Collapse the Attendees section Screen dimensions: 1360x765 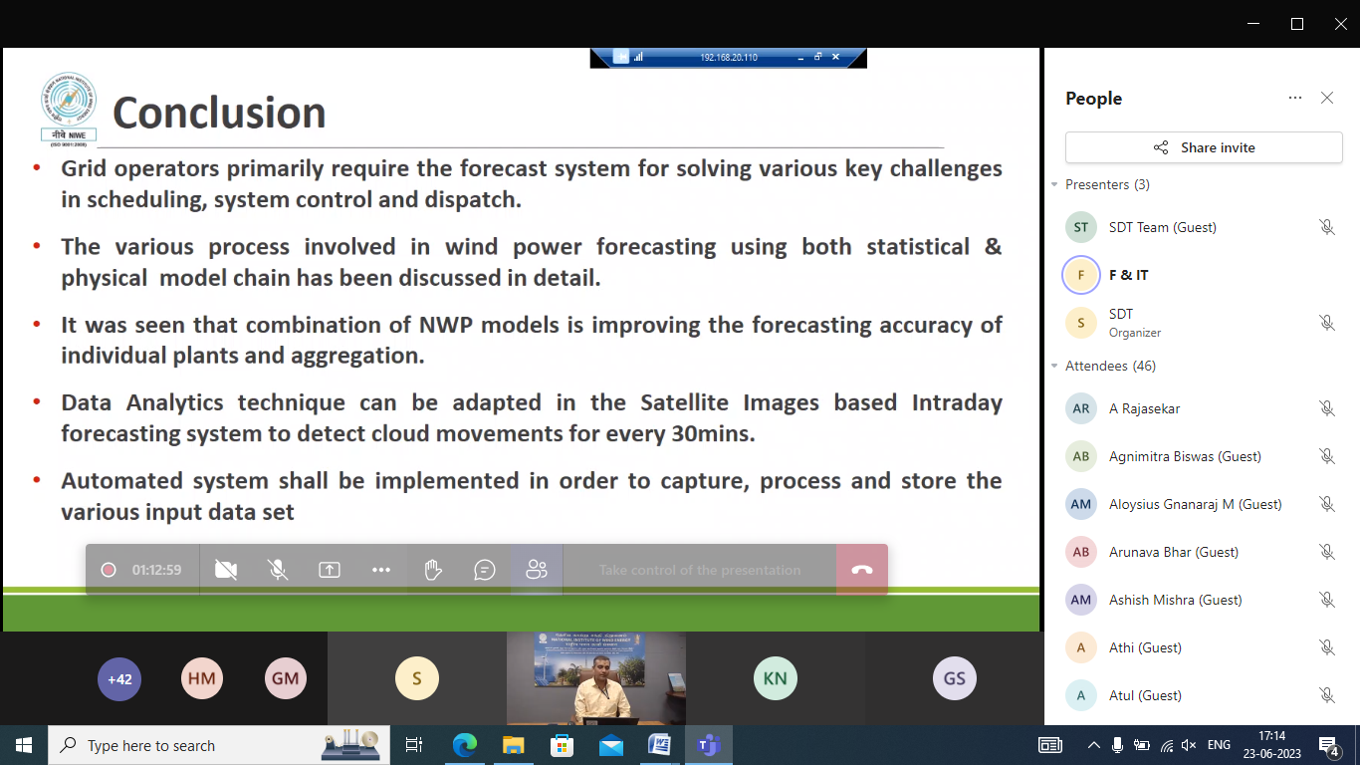[1055, 367]
